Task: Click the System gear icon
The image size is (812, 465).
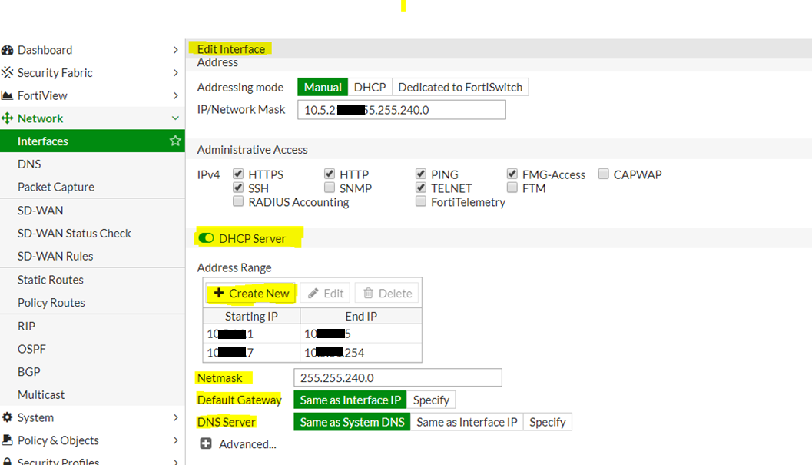Action: click(8, 417)
